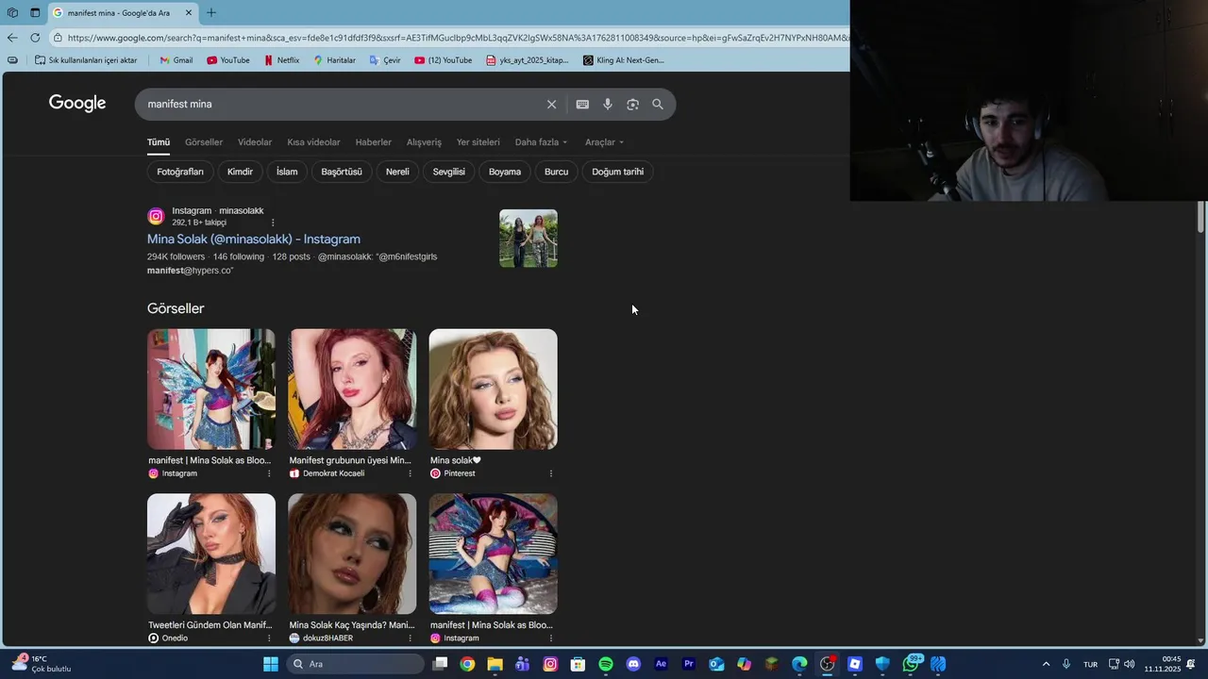Click the site info icon in the address bar

58,38
